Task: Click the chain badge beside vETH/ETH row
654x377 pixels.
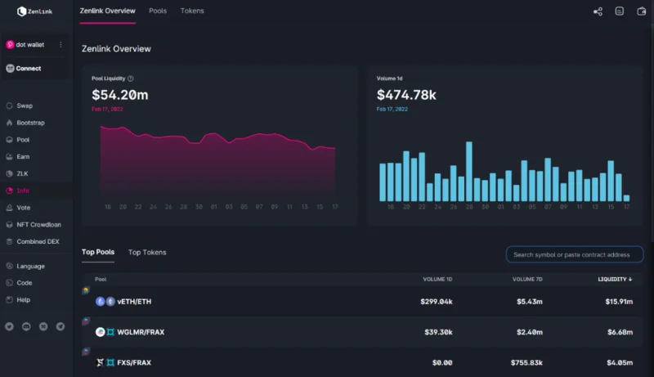Action: coord(86,290)
